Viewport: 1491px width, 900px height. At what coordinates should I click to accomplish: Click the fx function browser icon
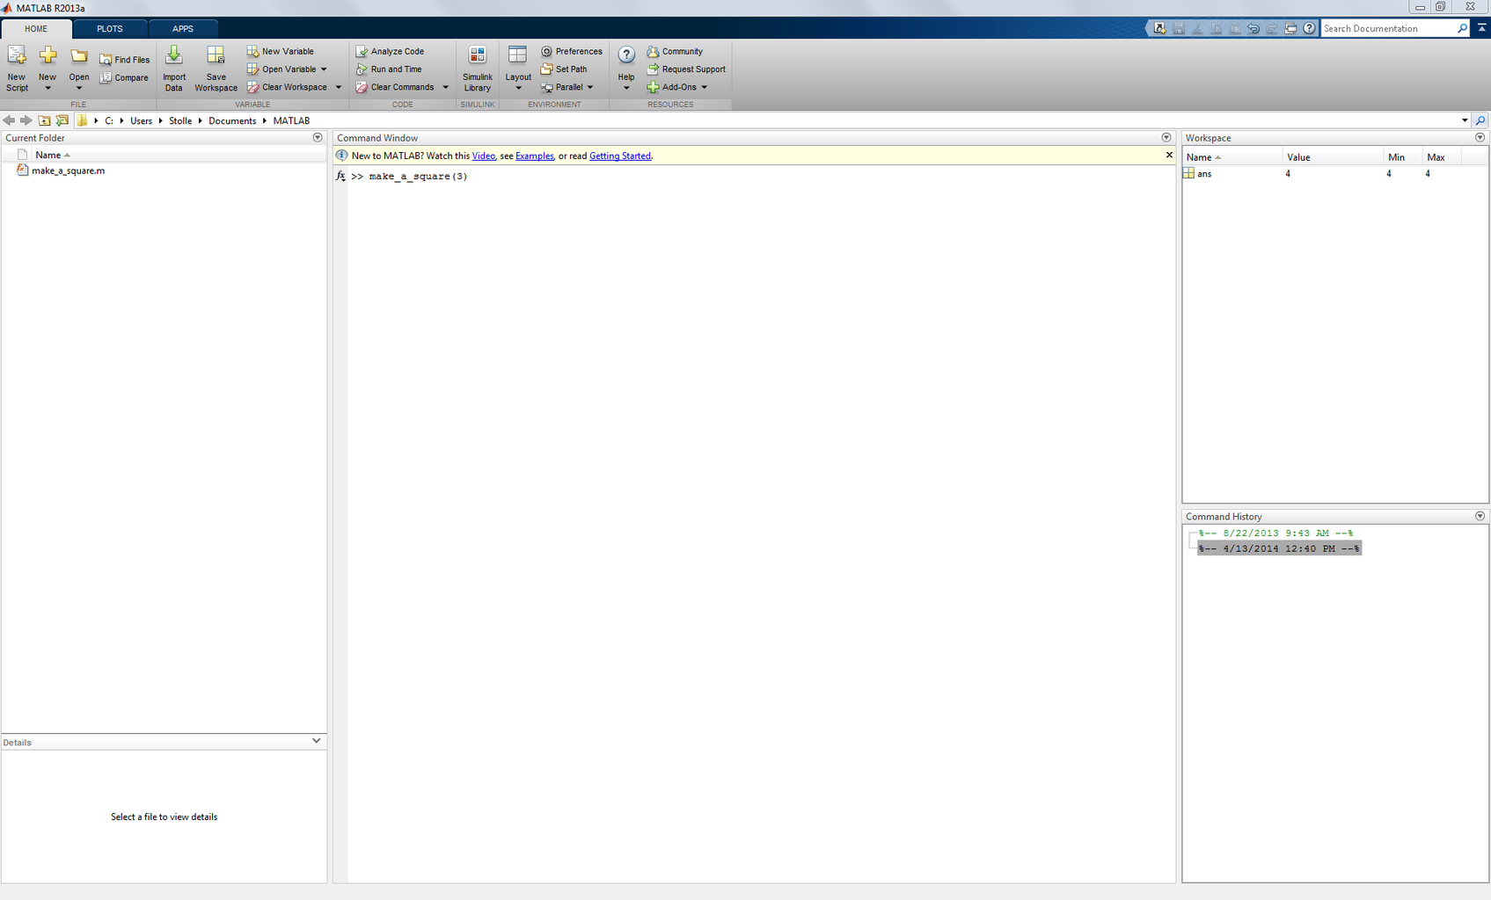tap(340, 176)
